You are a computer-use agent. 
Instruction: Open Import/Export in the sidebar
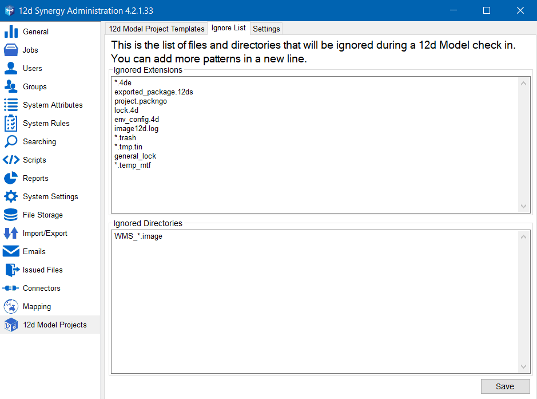tap(45, 233)
